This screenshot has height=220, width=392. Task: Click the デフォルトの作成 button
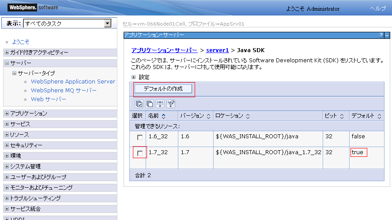[163, 89]
